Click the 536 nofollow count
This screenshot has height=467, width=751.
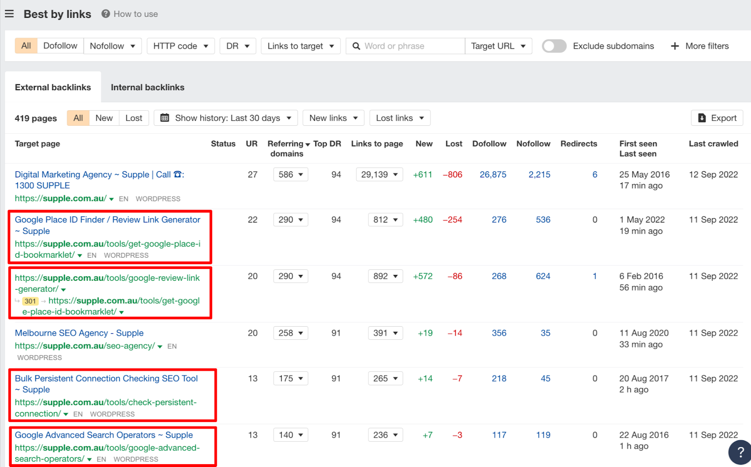click(543, 220)
